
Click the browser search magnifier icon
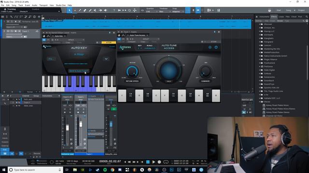point(307,17)
